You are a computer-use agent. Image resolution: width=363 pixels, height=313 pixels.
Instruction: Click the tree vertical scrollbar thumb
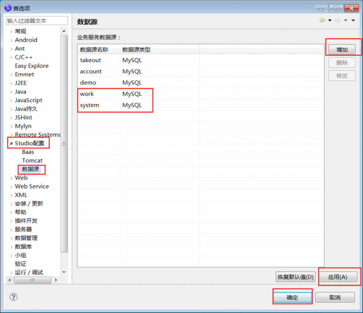pyautogui.click(x=64, y=144)
